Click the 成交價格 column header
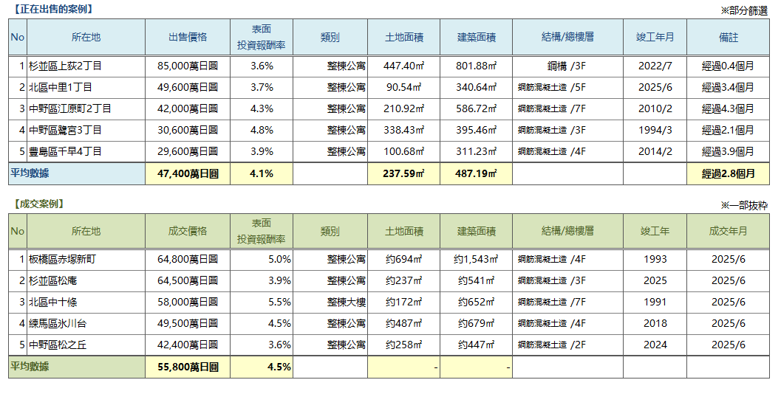This screenshot has width=781, height=394. click(x=188, y=231)
